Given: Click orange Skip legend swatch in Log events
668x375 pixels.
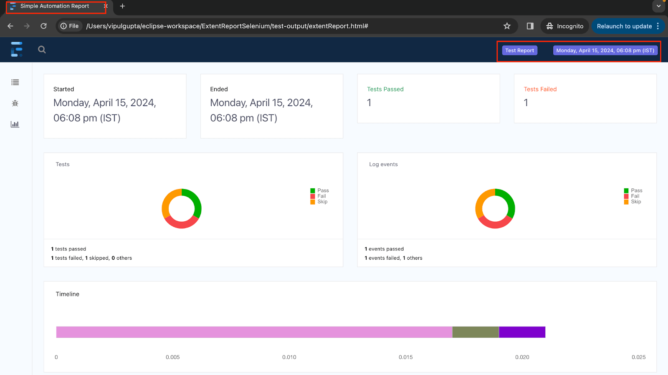Looking at the screenshot, I should (626, 202).
